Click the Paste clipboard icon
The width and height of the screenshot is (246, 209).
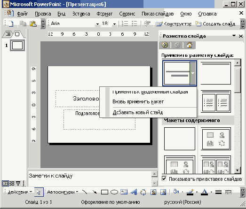coord(33,23)
